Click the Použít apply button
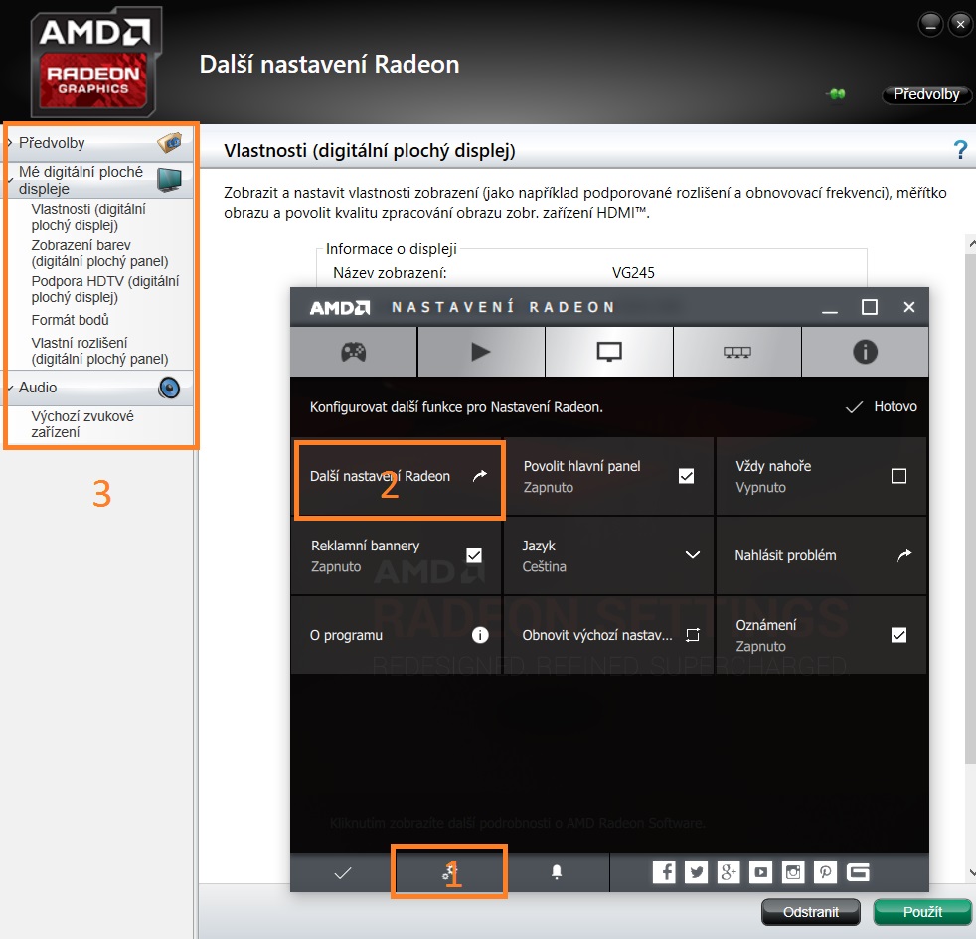Screen dimensions: 976x939 [922, 912]
